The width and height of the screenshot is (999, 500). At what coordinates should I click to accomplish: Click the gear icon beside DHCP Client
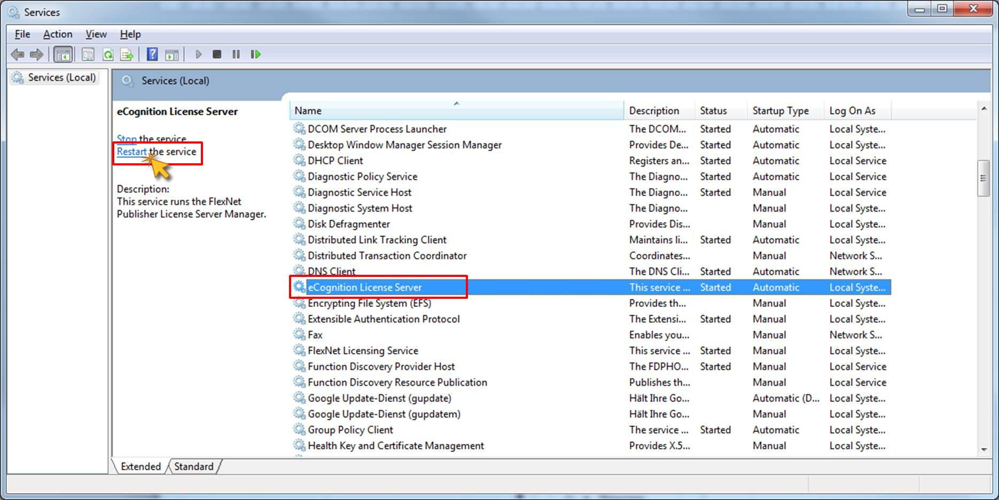[299, 160]
